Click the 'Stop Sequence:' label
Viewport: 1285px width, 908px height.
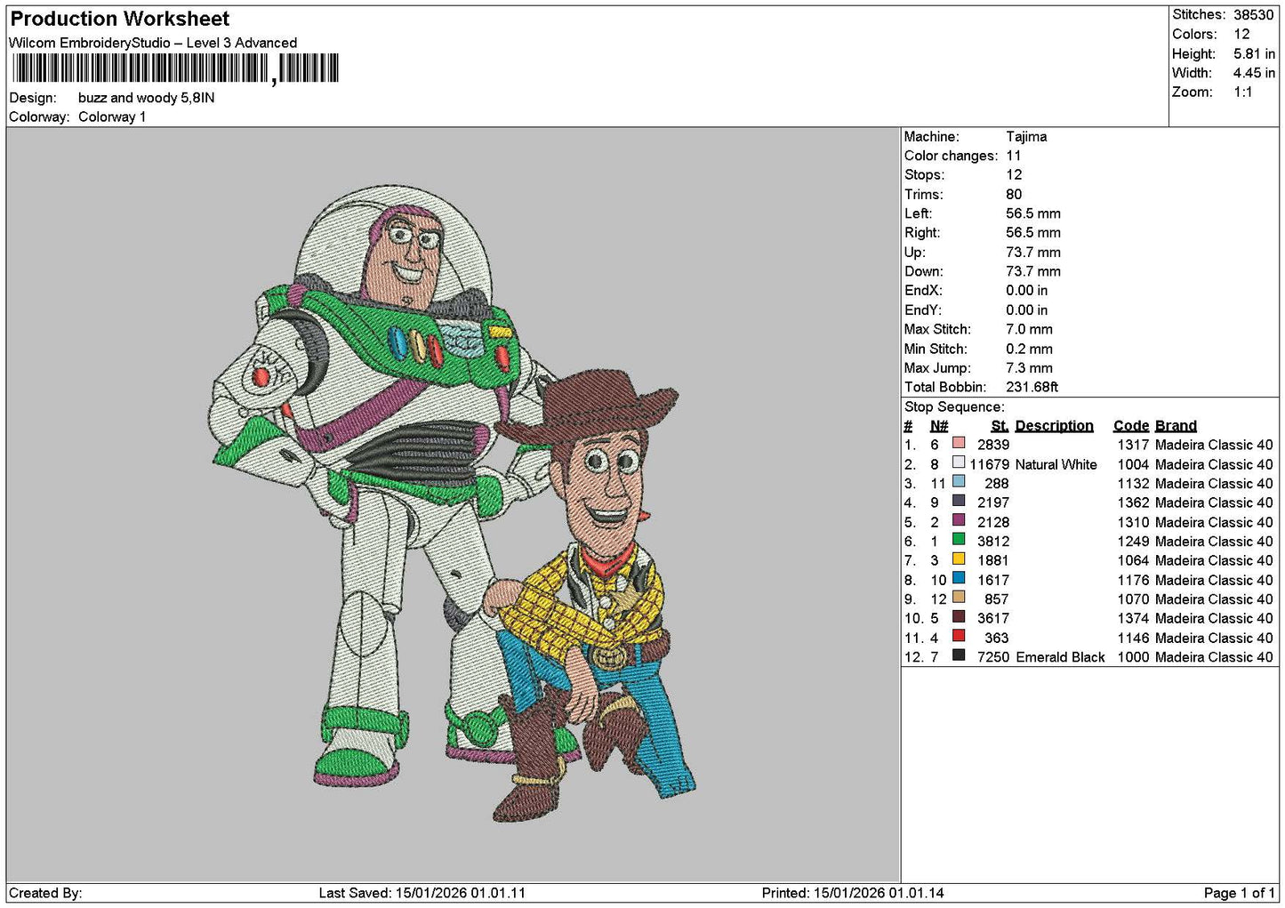pos(954,407)
